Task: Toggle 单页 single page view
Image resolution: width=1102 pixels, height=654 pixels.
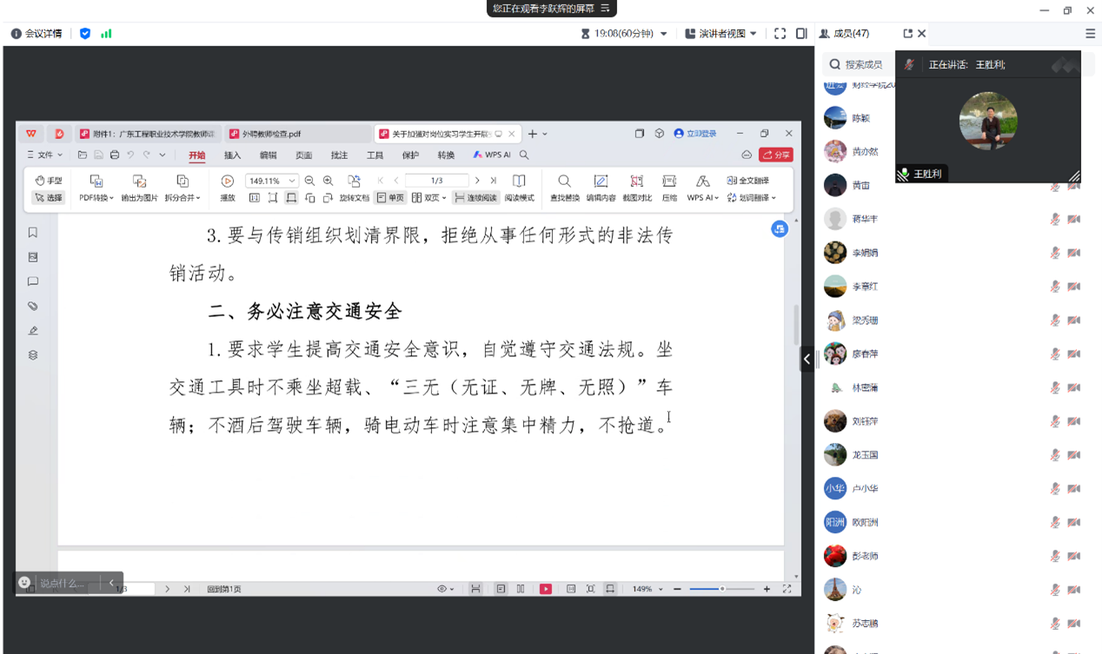Action: point(390,198)
